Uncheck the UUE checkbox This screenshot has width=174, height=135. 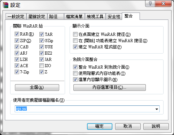41,47
